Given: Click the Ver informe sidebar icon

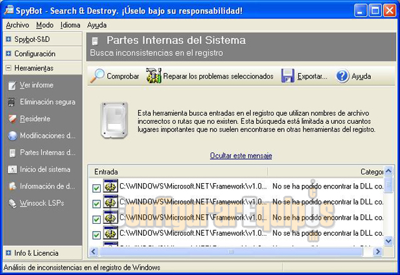Looking at the screenshot, I should click(x=12, y=85).
